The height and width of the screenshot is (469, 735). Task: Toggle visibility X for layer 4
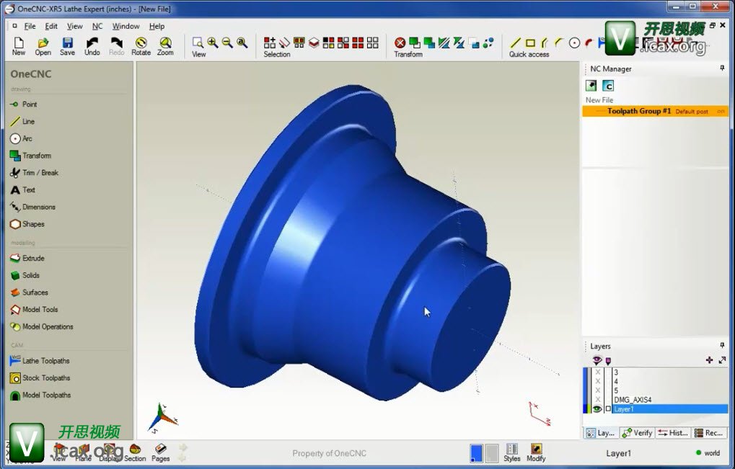[x=598, y=382]
